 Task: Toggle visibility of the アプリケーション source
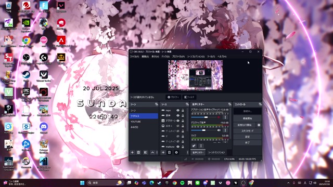178,121
